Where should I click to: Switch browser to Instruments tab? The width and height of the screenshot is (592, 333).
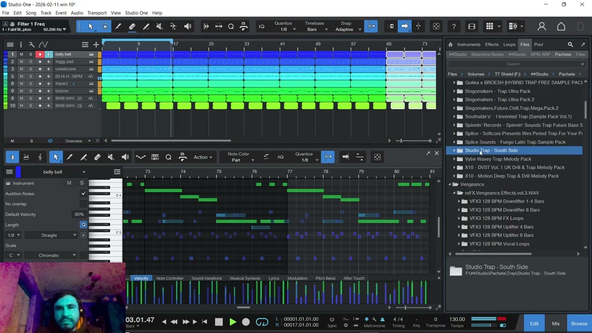[x=469, y=44]
